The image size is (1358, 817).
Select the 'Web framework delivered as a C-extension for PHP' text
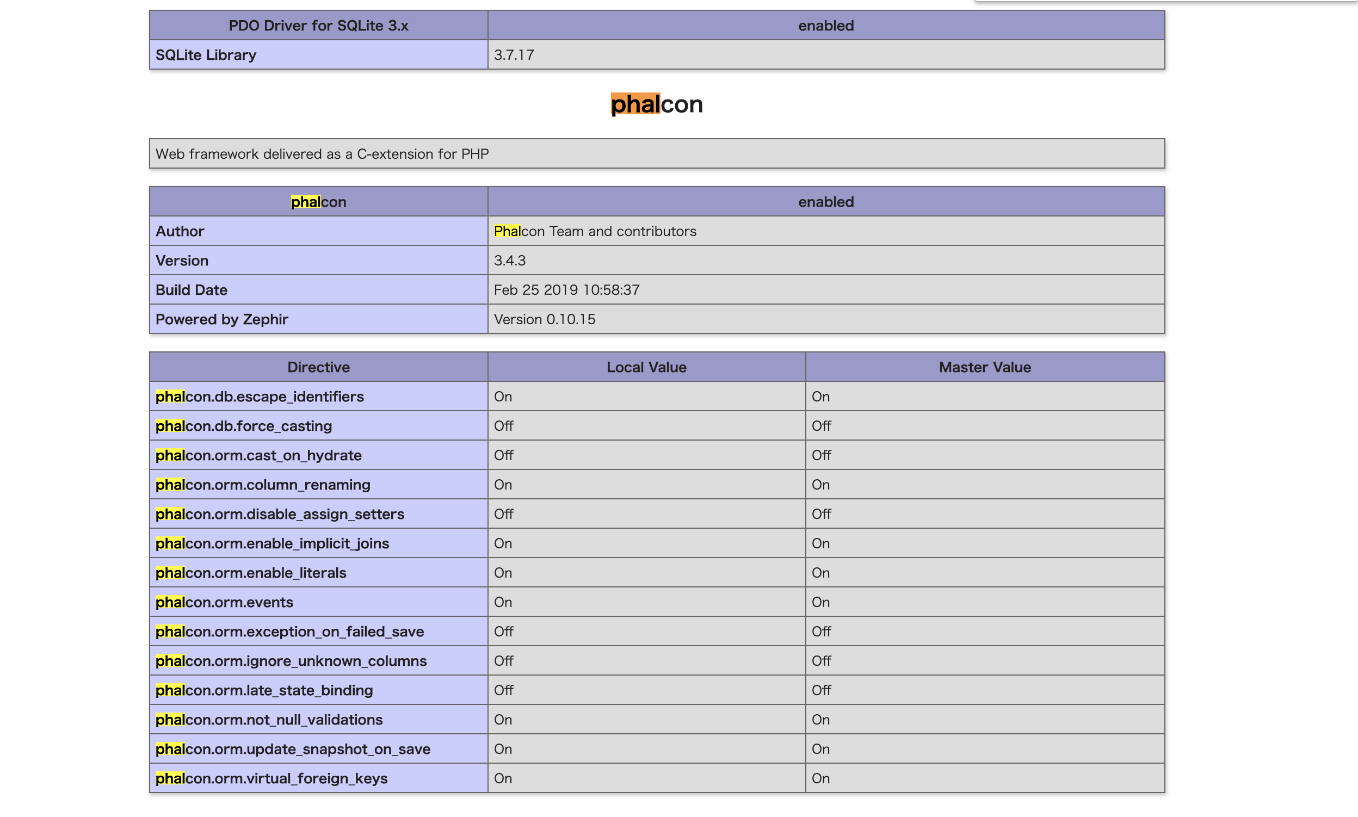coord(322,153)
